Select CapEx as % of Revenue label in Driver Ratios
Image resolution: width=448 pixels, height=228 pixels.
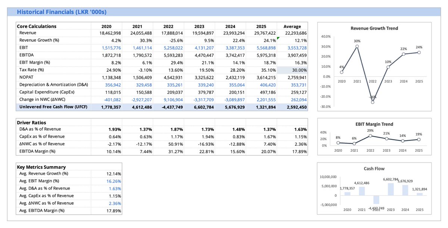41,137
